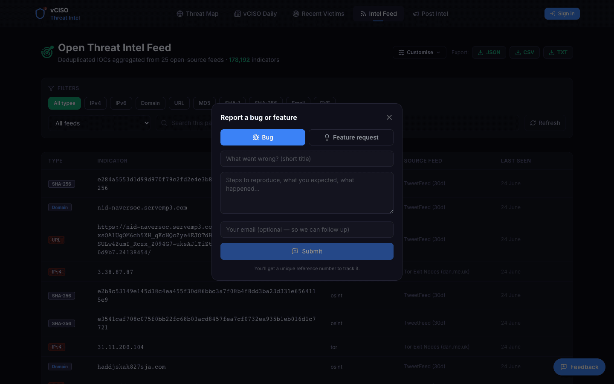614x384 pixels.
Task: Select the Intel Feed nav item
Action: point(378,14)
